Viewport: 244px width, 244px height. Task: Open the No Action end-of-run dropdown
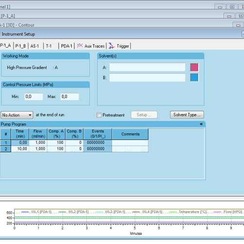[17, 115]
